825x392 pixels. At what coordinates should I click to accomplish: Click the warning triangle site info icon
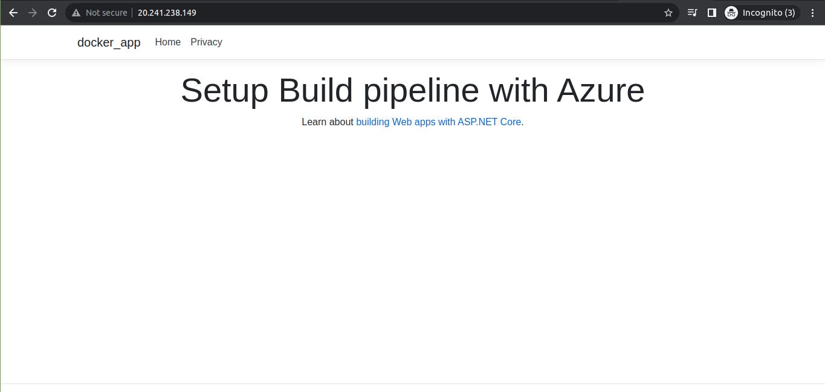[x=76, y=13]
